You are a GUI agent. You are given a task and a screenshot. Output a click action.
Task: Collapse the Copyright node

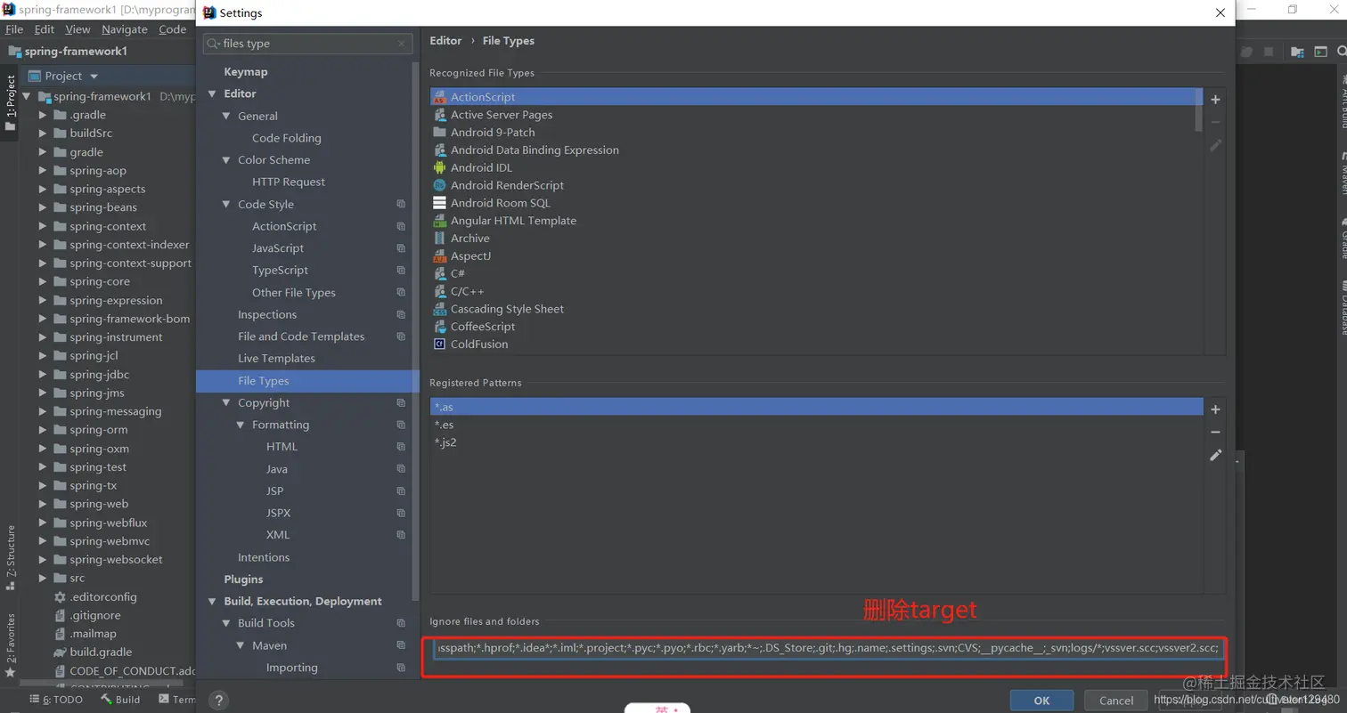(x=226, y=402)
